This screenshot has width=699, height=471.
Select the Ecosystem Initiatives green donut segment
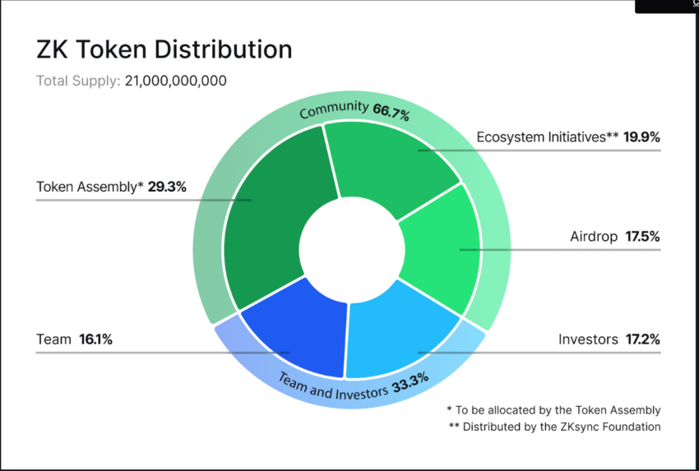coord(388,165)
